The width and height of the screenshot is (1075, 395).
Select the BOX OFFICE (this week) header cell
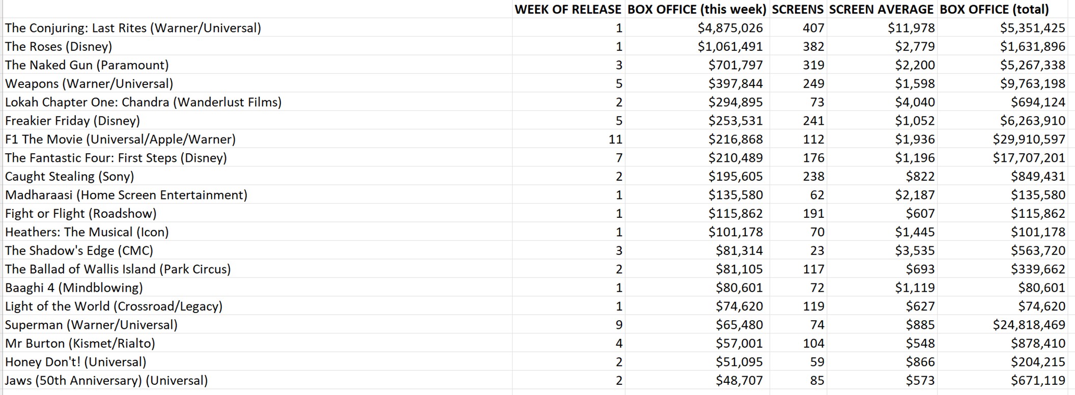(697, 9)
